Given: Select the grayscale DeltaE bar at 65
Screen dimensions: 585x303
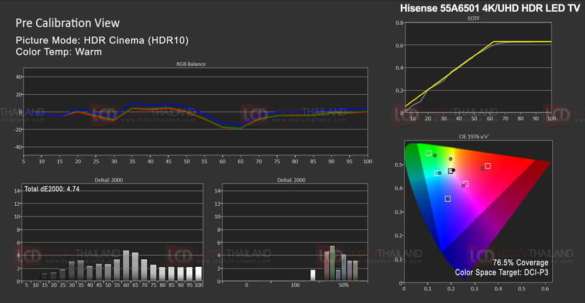Looking at the screenshot, I should (x=135, y=266).
